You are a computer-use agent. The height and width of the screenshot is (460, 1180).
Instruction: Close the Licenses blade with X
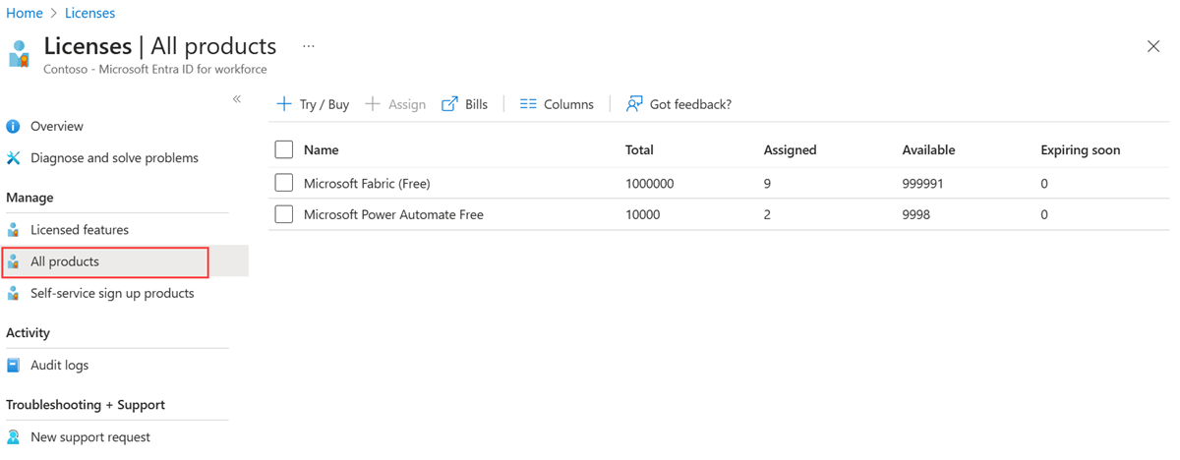pyautogui.click(x=1153, y=46)
